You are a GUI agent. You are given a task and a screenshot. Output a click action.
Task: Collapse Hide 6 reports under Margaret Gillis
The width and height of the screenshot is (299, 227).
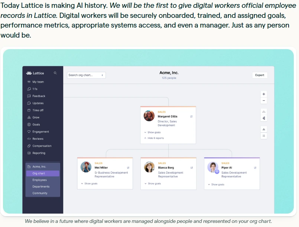click(154, 138)
